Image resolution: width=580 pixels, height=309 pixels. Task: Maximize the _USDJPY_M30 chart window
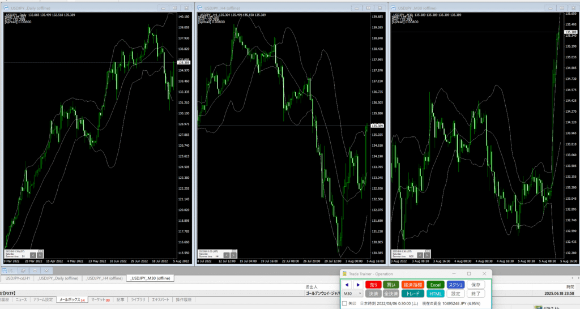(x=561, y=8)
